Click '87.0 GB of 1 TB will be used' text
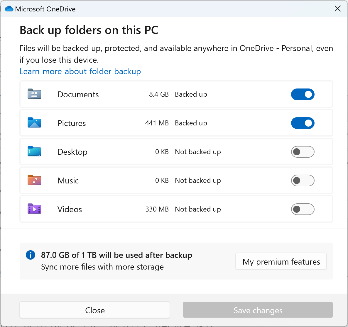This screenshot has width=348, height=327. tap(116, 255)
